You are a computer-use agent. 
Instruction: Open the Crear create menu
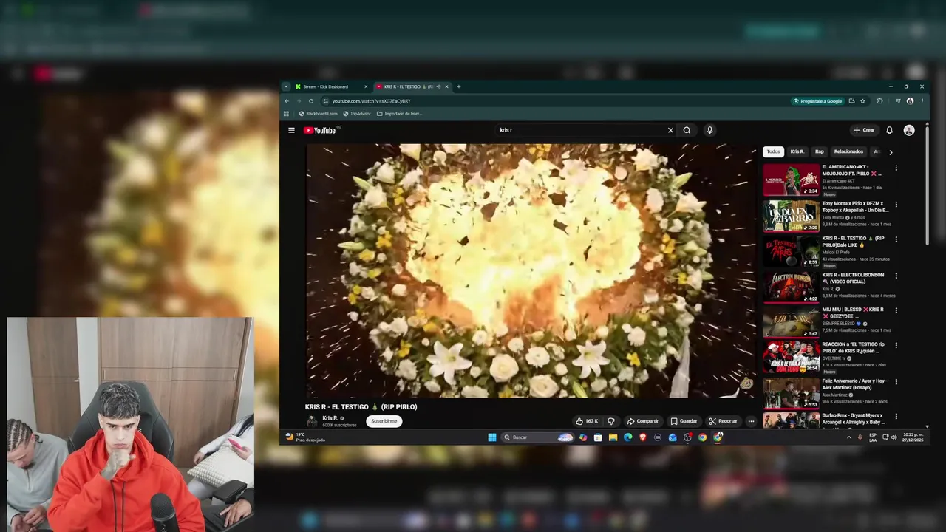[x=864, y=130]
